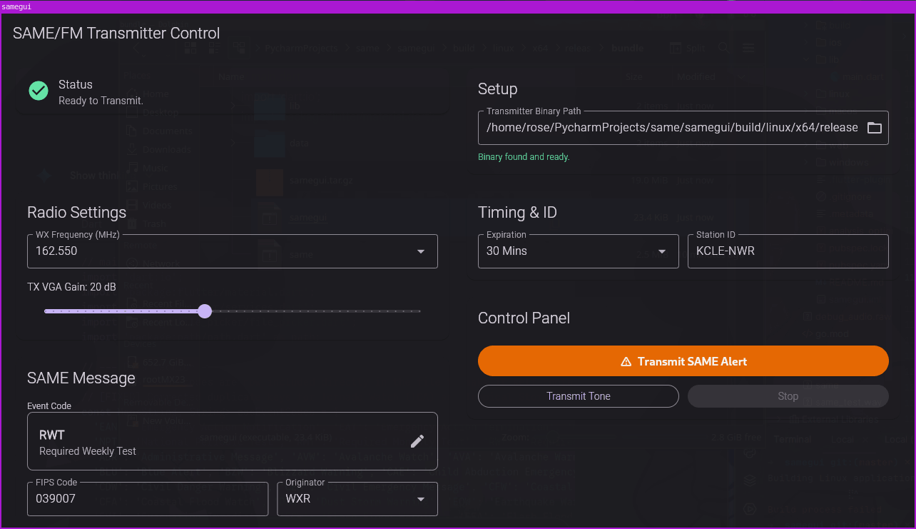Open the Originator dropdown set to WXR
Screen dimensions: 916x529
point(420,499)
